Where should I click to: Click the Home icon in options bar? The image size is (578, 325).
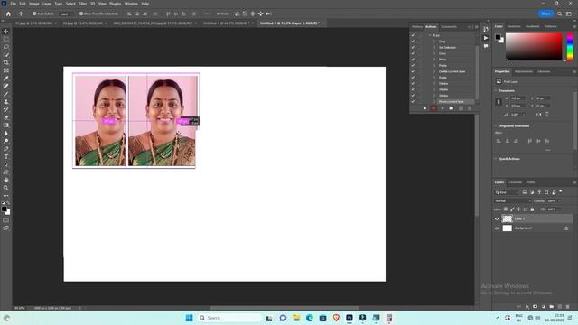[x=8, y=14]
